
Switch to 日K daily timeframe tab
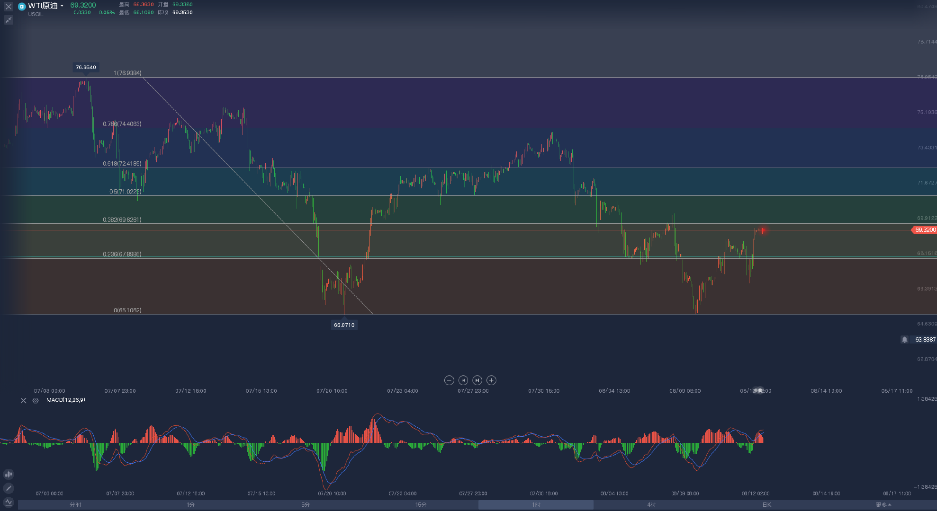[x=766, y=505]
